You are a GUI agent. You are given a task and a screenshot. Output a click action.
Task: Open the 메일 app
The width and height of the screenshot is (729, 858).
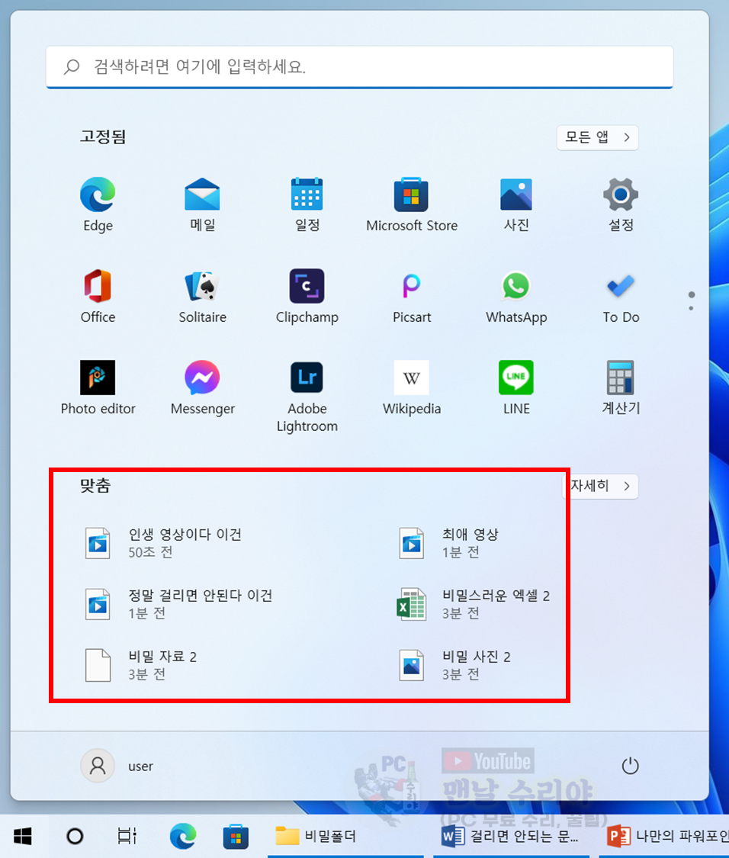pos(203,204)
